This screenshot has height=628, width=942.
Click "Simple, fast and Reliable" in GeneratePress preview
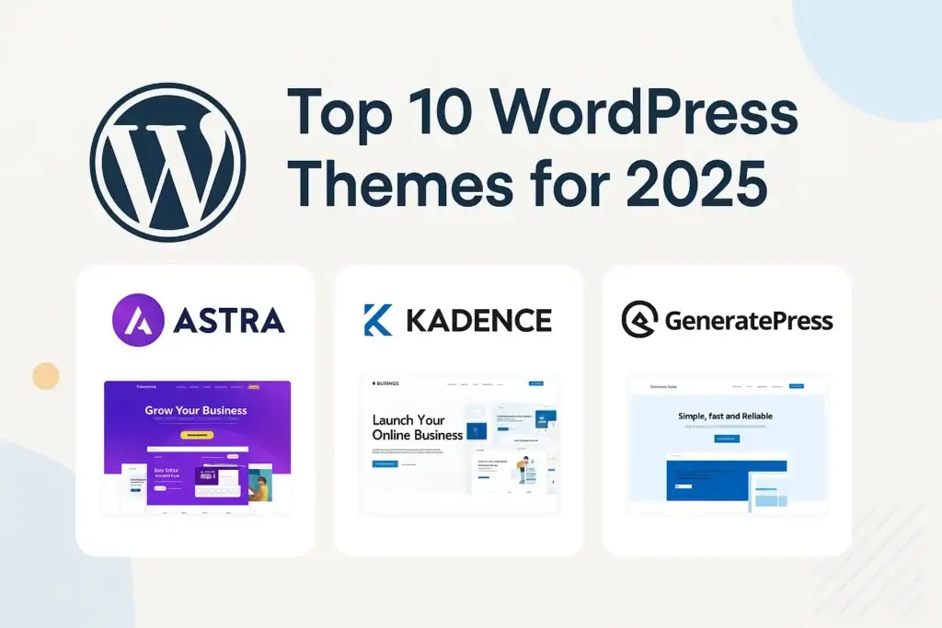coord(725,417)
